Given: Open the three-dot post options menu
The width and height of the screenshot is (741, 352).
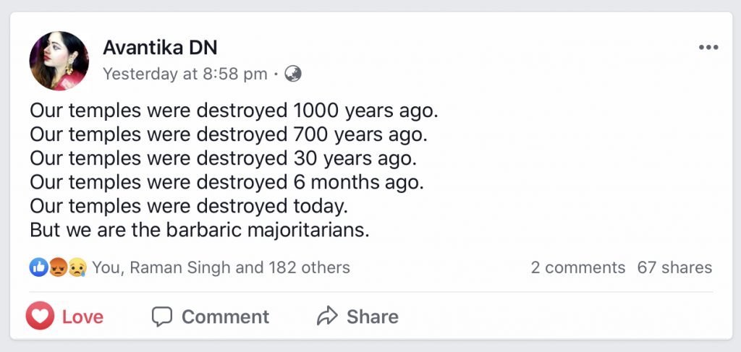Looking at the screenshot, I should tap(708, 48).
